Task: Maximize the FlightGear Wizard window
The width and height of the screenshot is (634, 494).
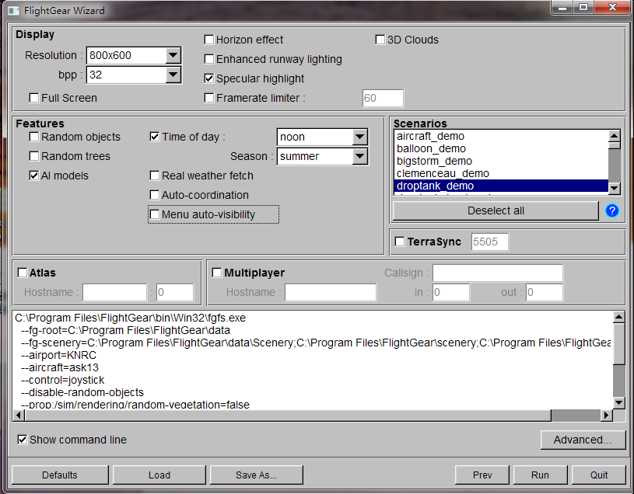Action: [583, 7]
